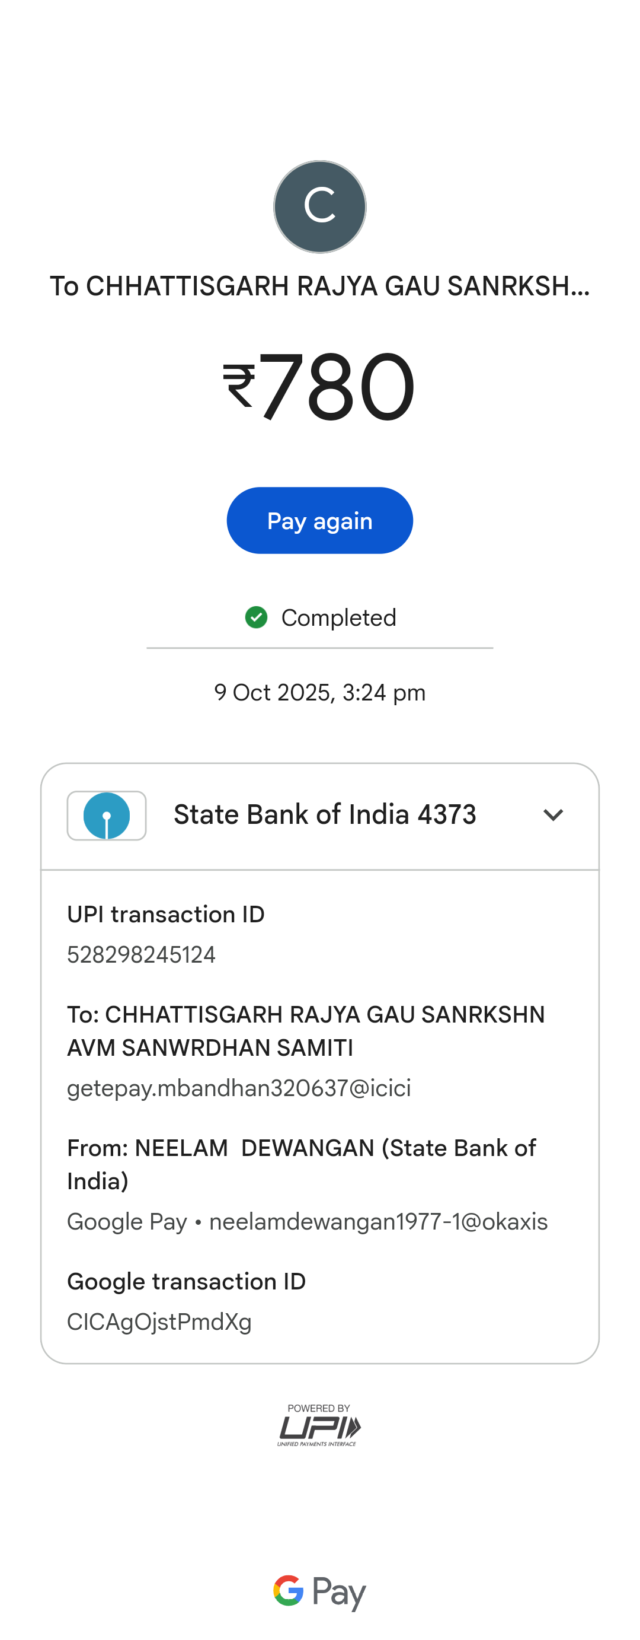Click the sender UPI ID neelamdewangan1977-1@okaxis

[x=378, y=1222]
